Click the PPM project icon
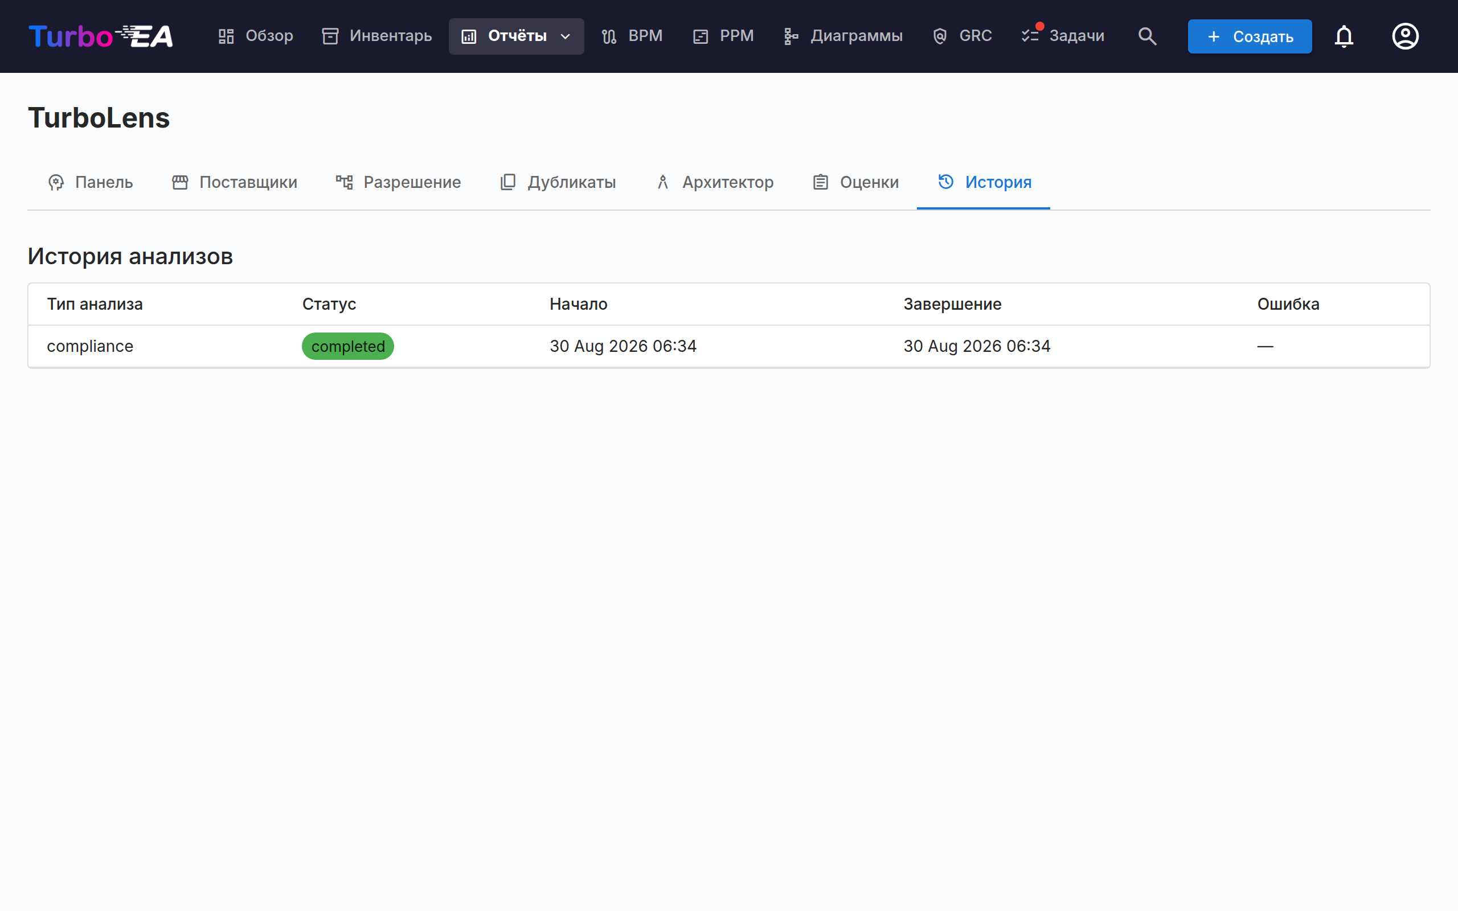The height and width of the screenshot is (911, 1458). [x=701, y=36]
